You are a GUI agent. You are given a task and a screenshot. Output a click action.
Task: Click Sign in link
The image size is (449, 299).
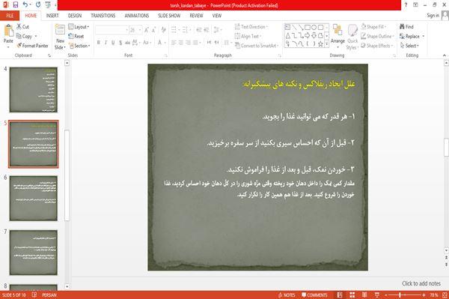point(433,16)
